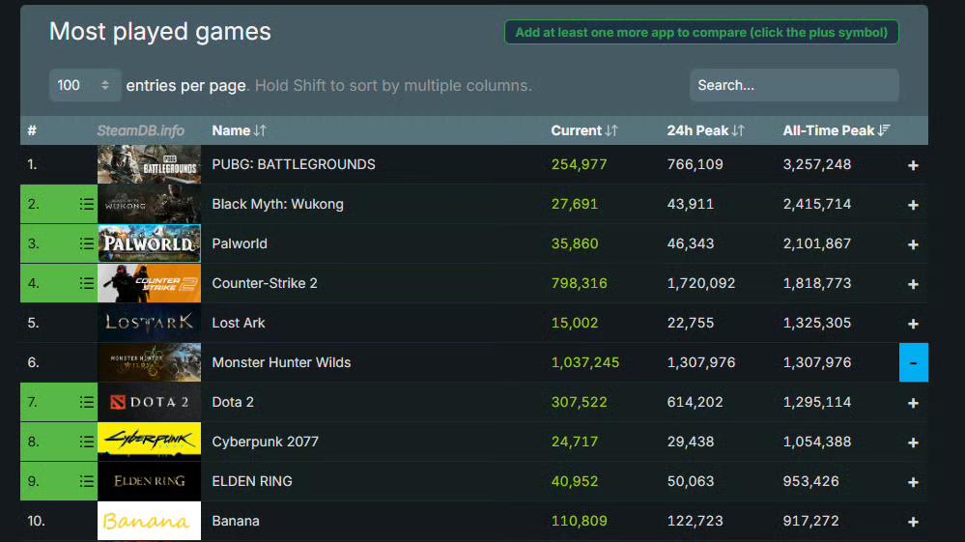Click plus icon in Banana row
Screen dimensions: 965x542
pos(913,522)
